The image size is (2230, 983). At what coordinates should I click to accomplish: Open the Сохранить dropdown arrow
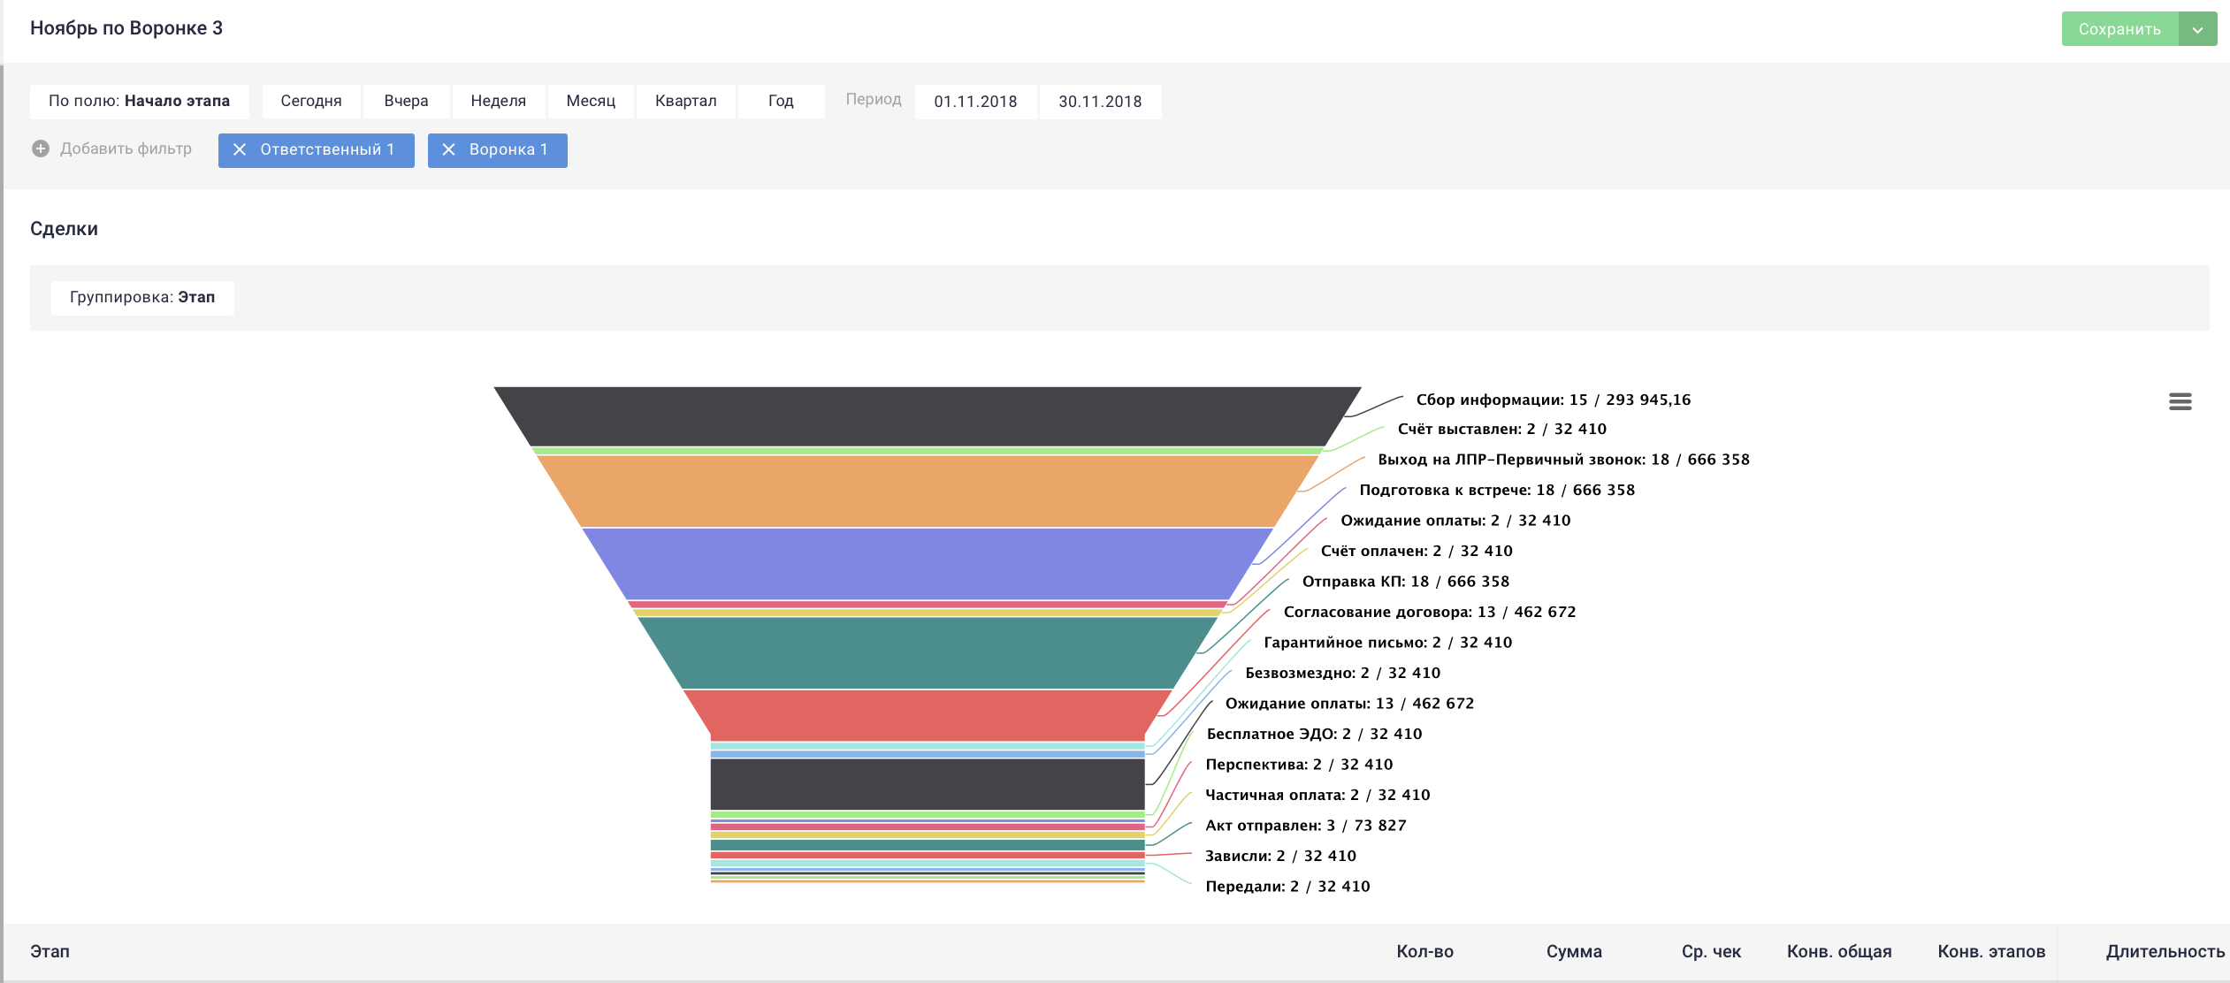click(2197, 29)
